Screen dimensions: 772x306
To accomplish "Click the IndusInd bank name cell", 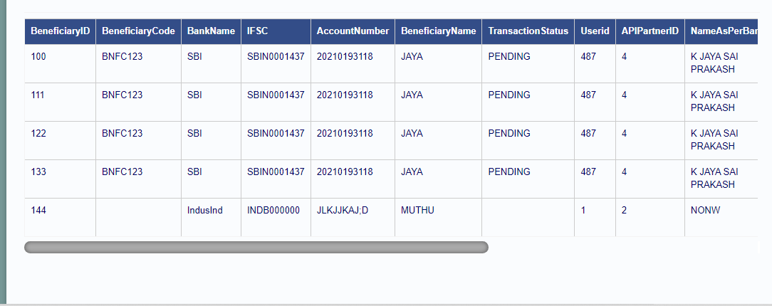I will [212, 218].
